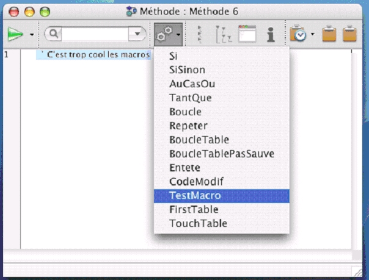Open the arrow next to clock icon
This screenshot has height=280, width=369.
313,35
